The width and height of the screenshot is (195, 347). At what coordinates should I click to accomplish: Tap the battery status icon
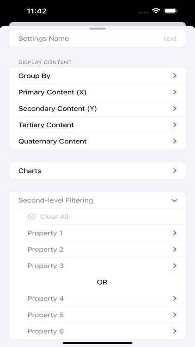click(x=171, y=11)
